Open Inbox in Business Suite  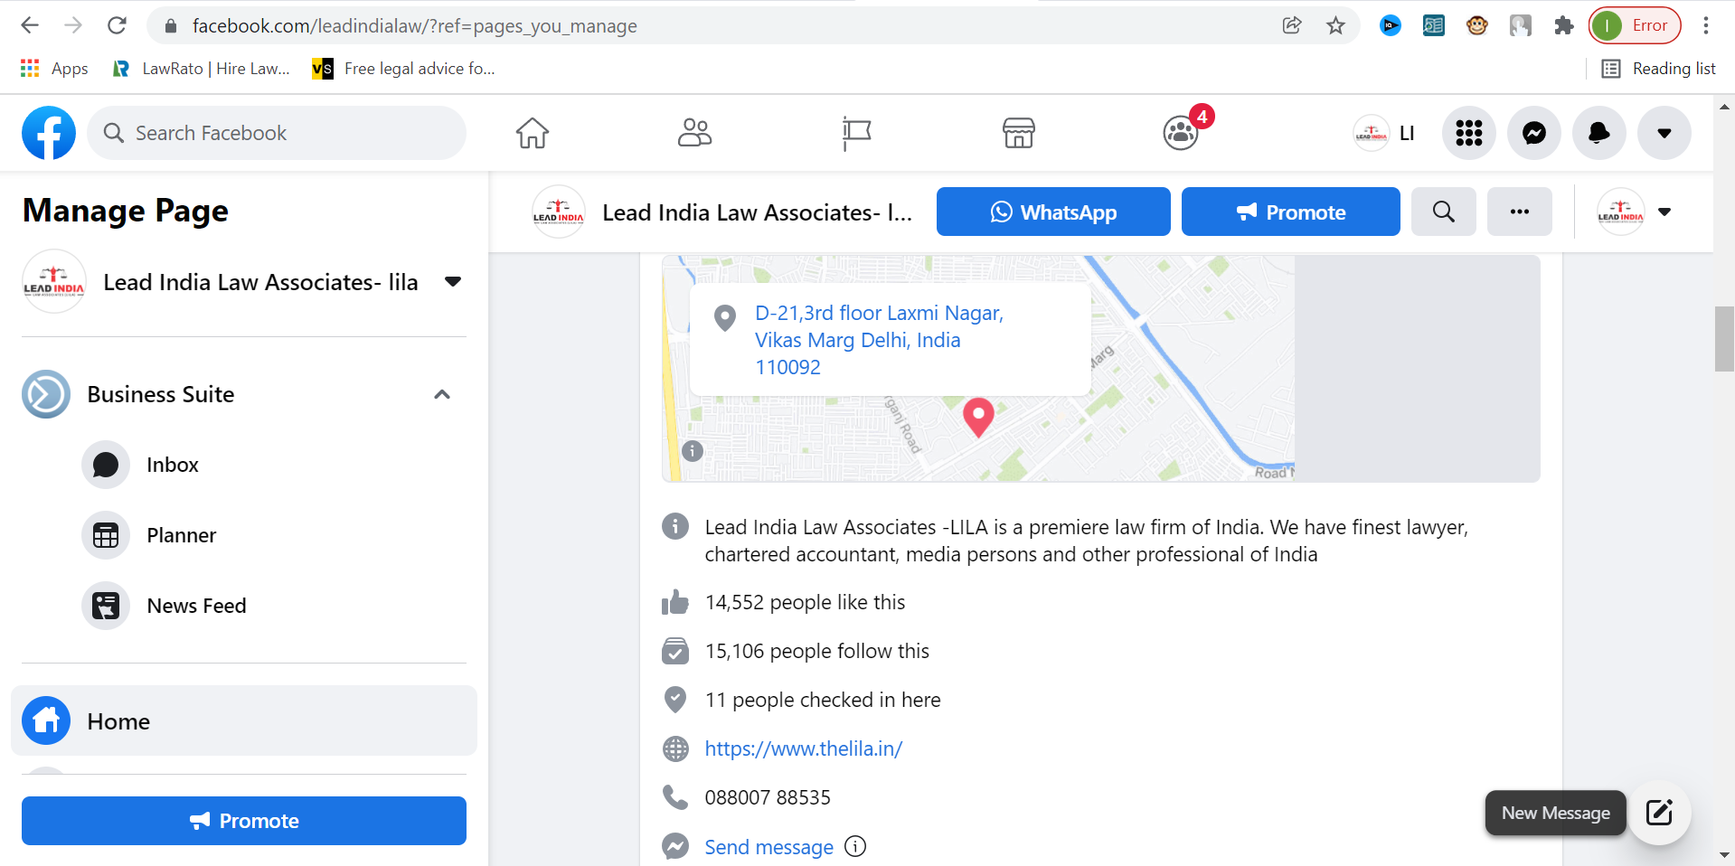click(x=244, y=465)
